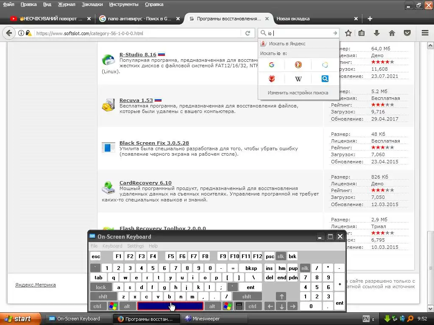Click the up arrow key on On-Screen Keyboard
This screenshot has height=325, width=434.
(281, 297)
